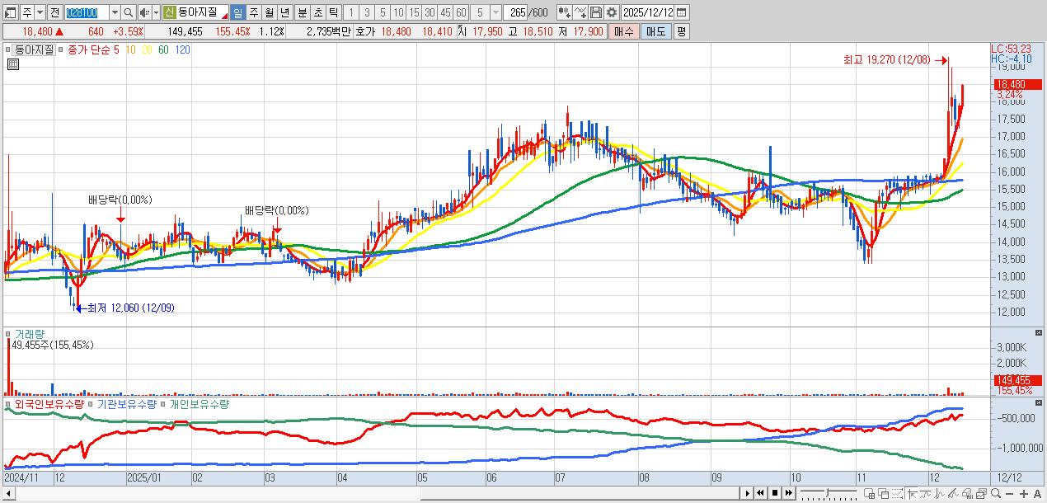Click the letter A text icon at bottom right

tap(1038, 494)
